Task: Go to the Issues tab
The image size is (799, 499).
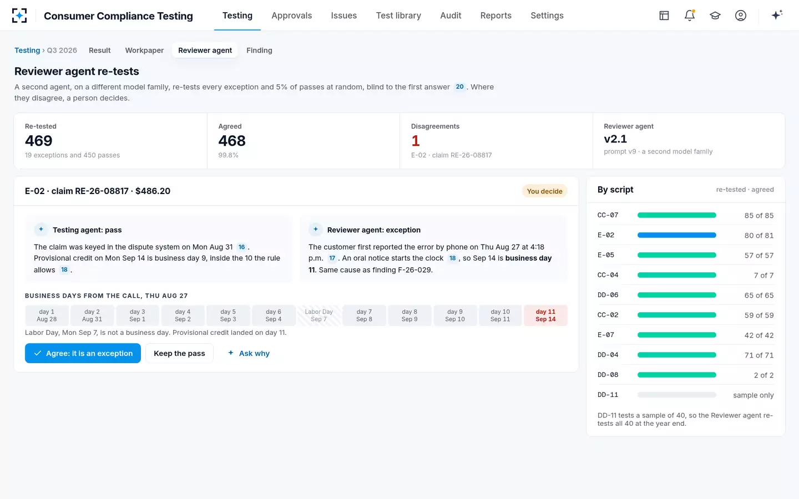Action: tap(344, 16)
